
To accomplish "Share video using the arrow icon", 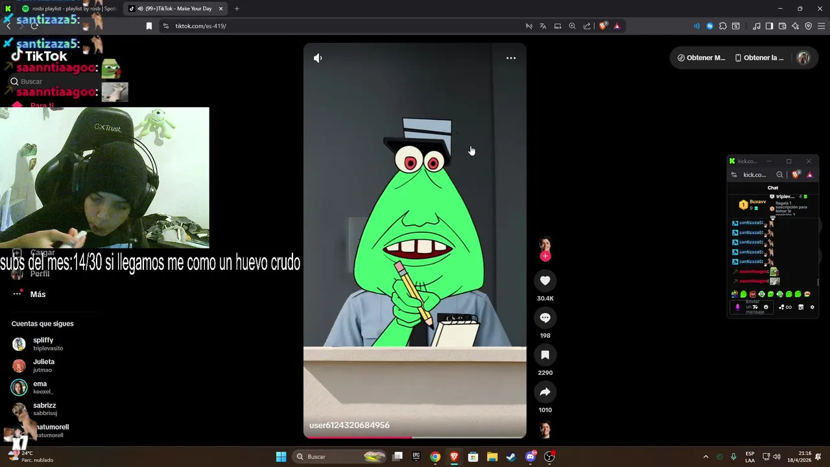I will coord(545,392).
